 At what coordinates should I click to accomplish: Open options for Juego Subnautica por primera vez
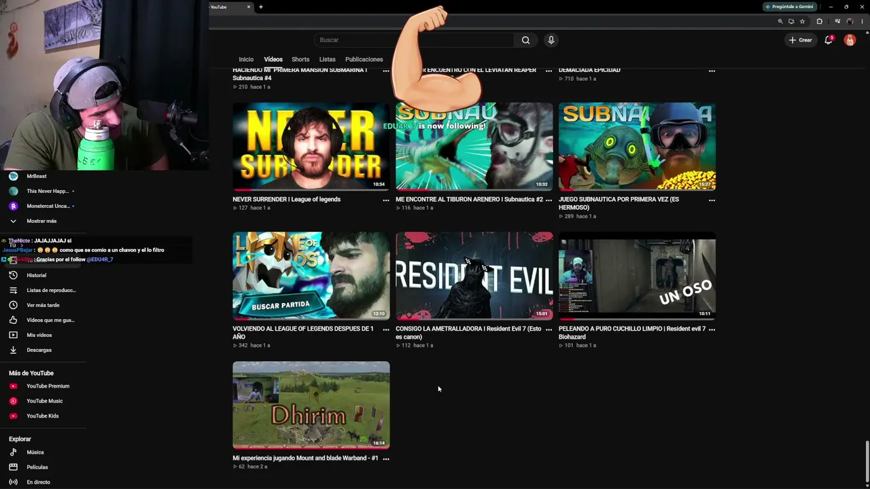coord(712,200)
